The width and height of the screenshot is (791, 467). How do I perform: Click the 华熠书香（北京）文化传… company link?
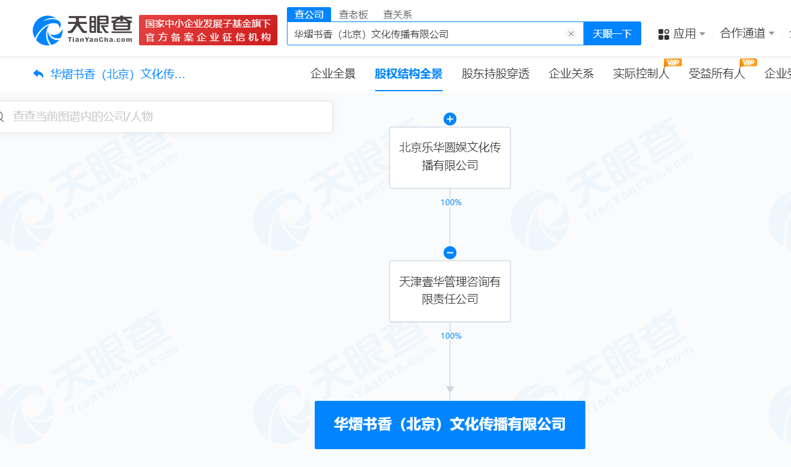[x=118, y=74]
